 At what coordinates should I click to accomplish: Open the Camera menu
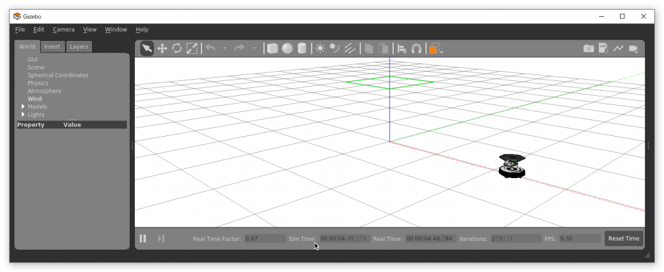tap(64, 29)
